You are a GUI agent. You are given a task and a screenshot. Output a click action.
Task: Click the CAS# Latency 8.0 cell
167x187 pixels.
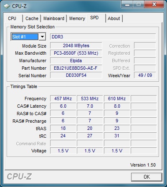(x=117, y=106)
